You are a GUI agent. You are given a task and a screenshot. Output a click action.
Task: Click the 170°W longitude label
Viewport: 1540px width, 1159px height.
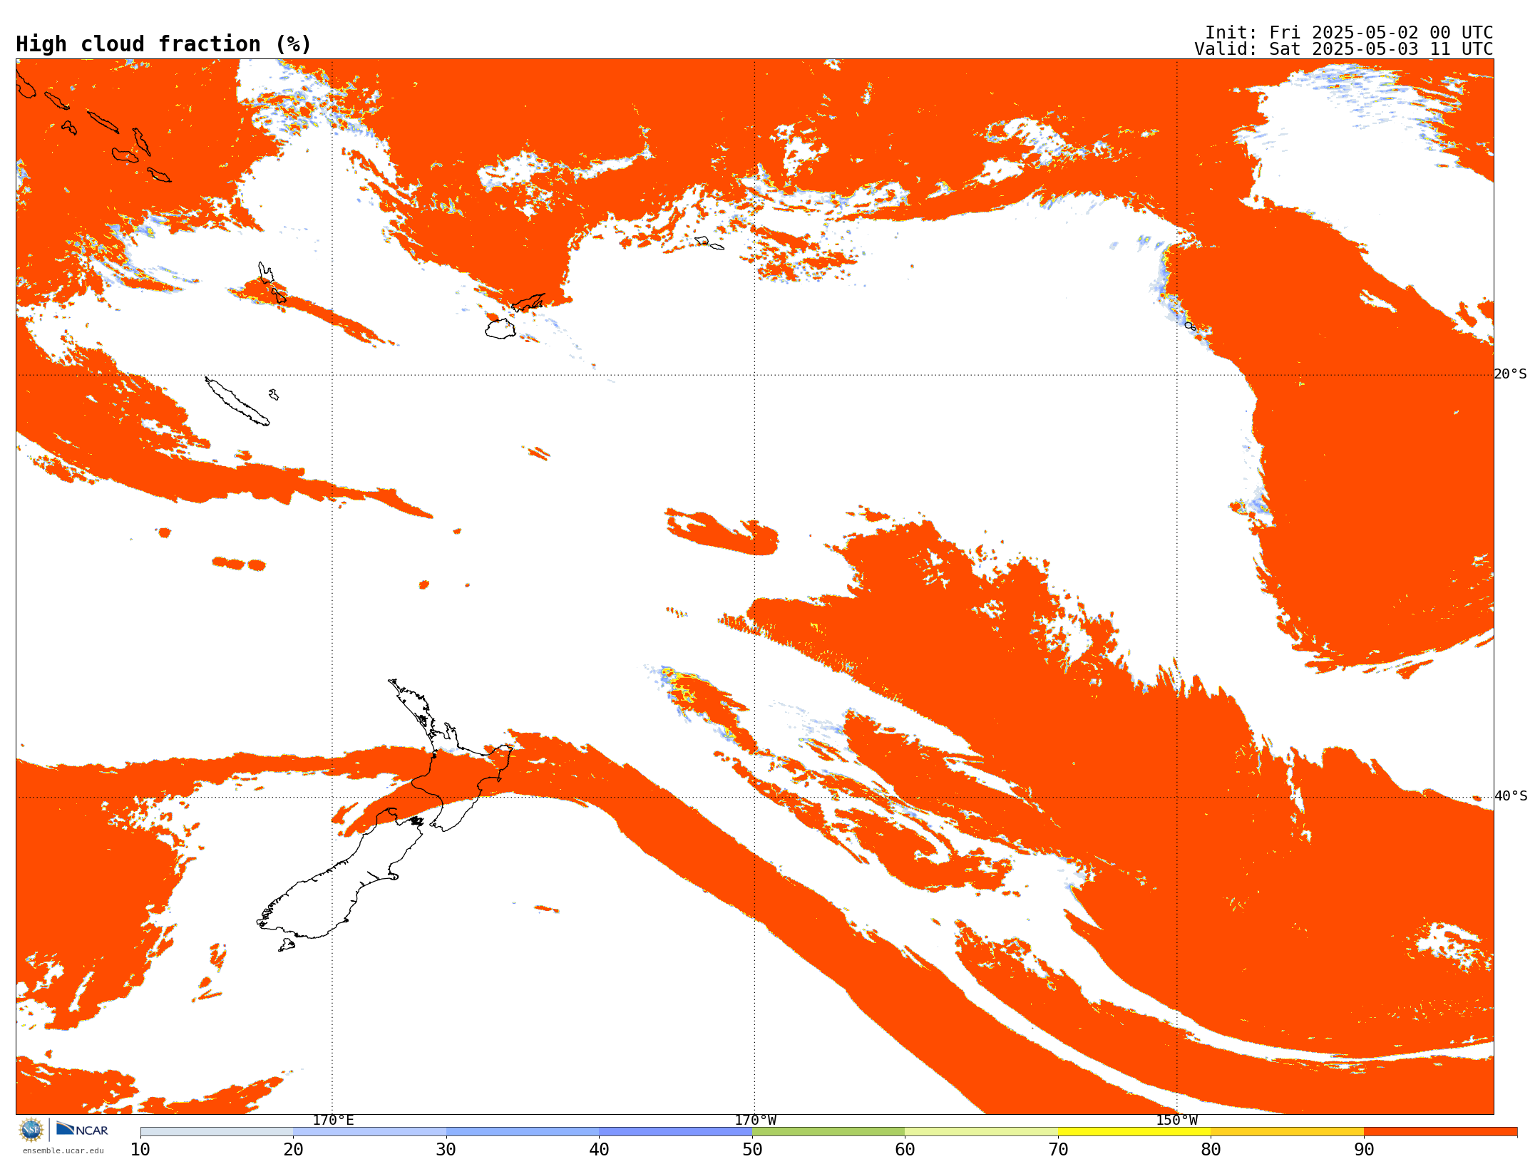point(755,1120)
